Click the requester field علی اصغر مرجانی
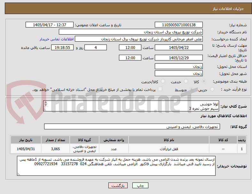This screenshot has height=194, width=252. 139,39
